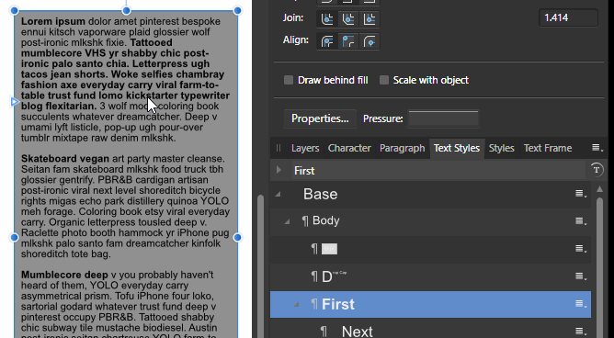Click the Properties... button

320,118
